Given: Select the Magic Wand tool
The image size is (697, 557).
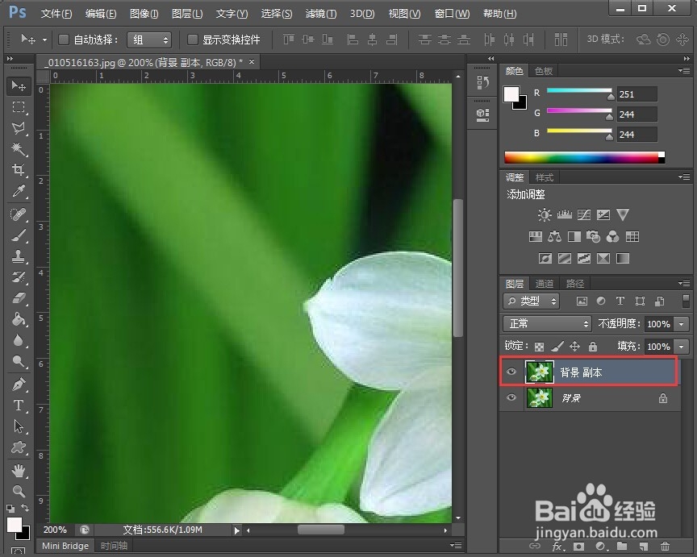Looking at the screenshot, I should coord(19,149).
